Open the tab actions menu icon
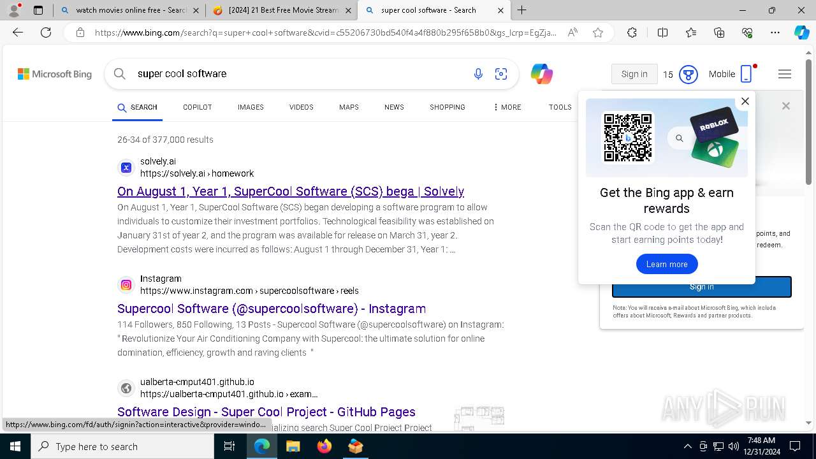This screenshot has height=459, width=816. [x=38, y=10]
